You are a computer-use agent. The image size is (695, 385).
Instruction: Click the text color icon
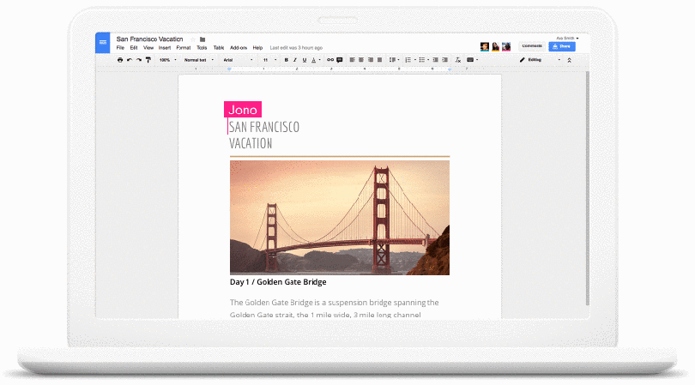point(314,60)
